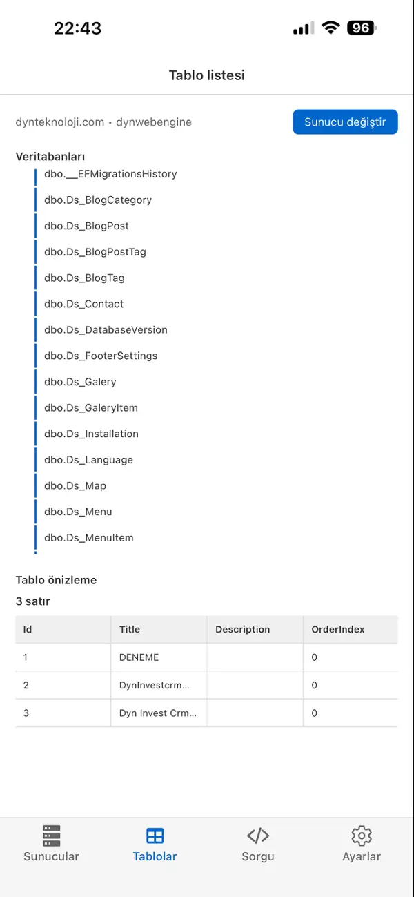Select the DENEME preview row
The width and height of the screenshot is (414, 897).
[x=139, y=657]
